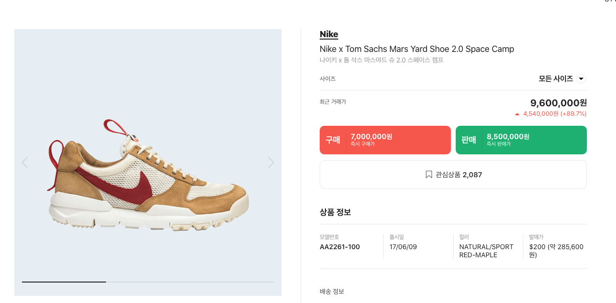616x303 pixels.
Task: Advance to next shoe image arrow
Action: pos(271,162)
